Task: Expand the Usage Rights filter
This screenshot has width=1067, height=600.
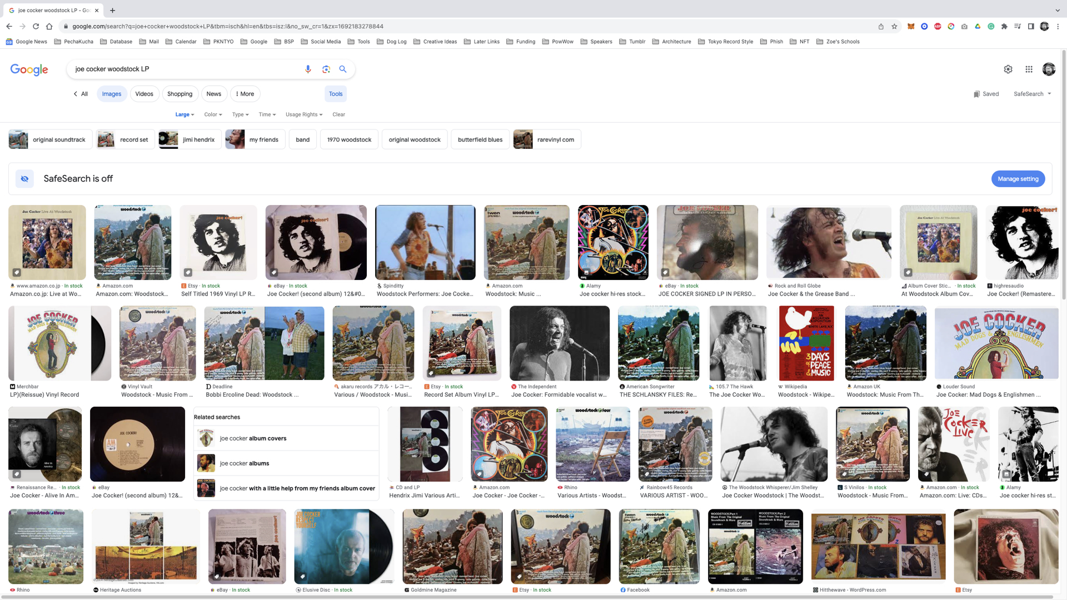Action: click(303, 114)
